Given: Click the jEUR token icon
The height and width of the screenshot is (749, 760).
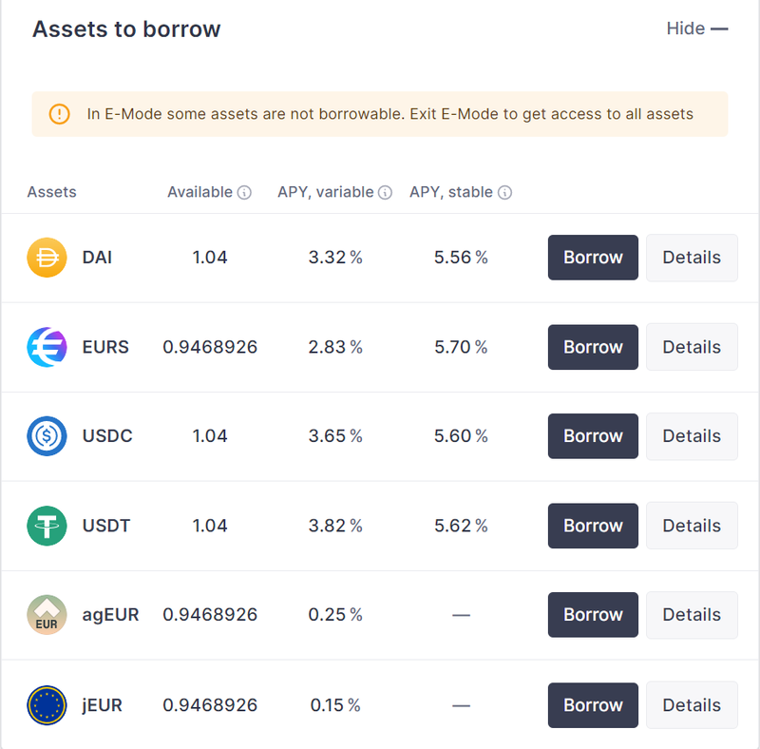Looking at the screenshot, I should pyautogui.click(x=47, y=705).
